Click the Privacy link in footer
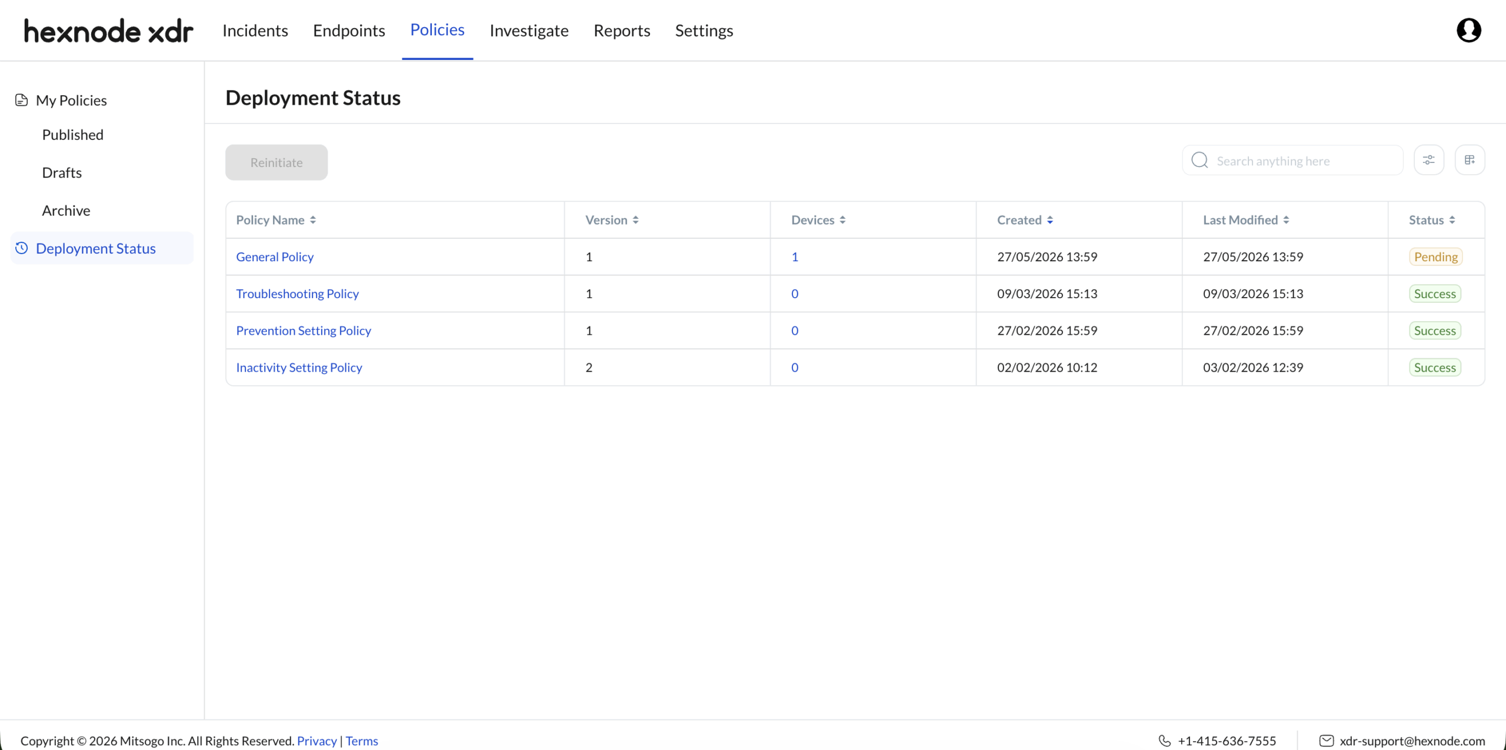This screenshot has height=750, width=1506. click(x=316, y=741)
